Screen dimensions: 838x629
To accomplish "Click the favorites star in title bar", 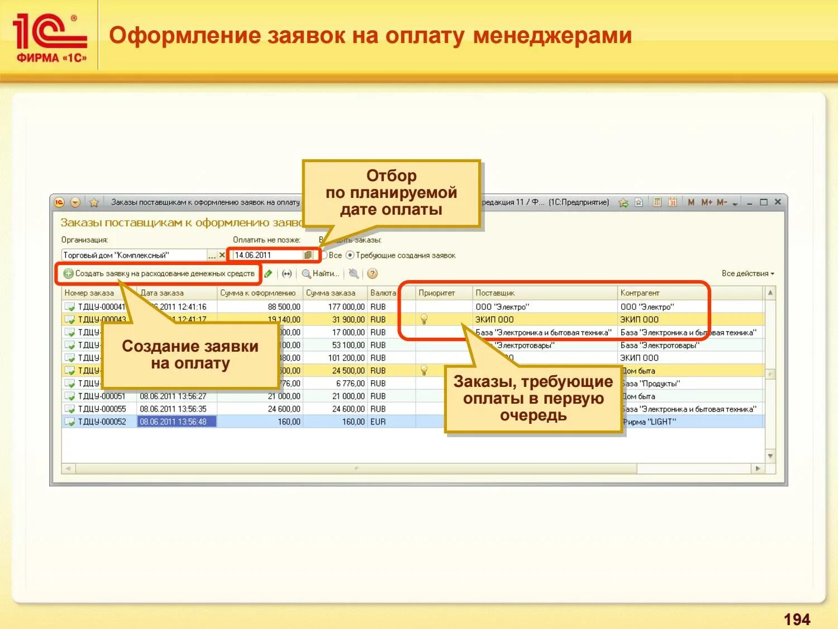I will click(94, 202).
